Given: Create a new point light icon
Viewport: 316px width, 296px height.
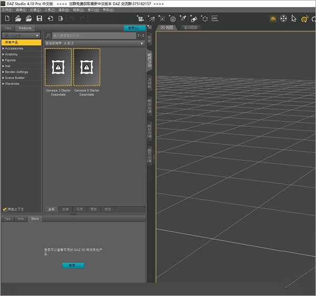Looking at the screenshot, I should (x=162, y=18).
